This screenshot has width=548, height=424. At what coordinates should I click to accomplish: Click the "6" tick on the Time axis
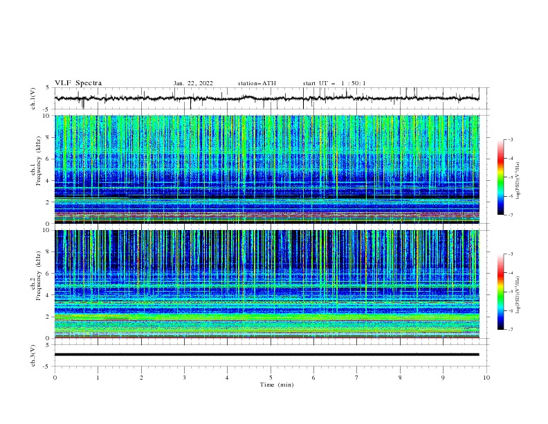tap(313, 378)
